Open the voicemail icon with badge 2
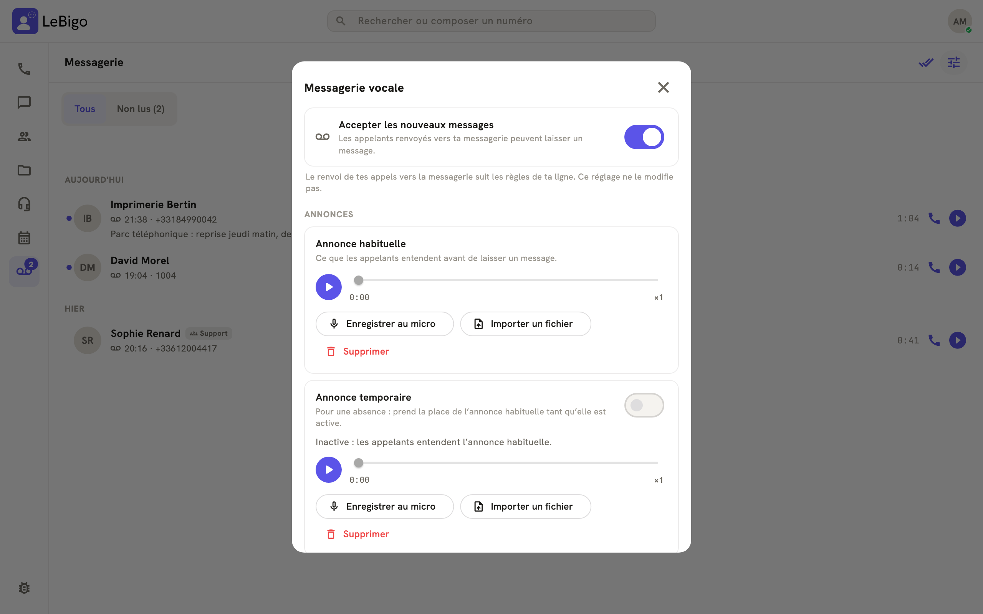Viewport: 983px width, 614px height. pyautogui.click(x=24, y=271)
